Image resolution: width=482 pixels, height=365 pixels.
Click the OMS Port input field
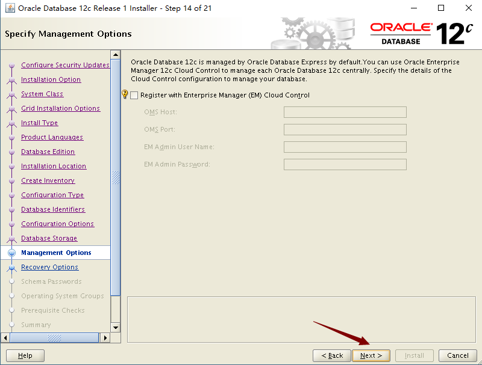345,129
